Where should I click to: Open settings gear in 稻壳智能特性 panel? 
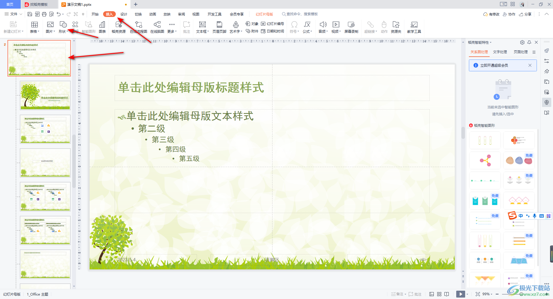pos(522,42)
